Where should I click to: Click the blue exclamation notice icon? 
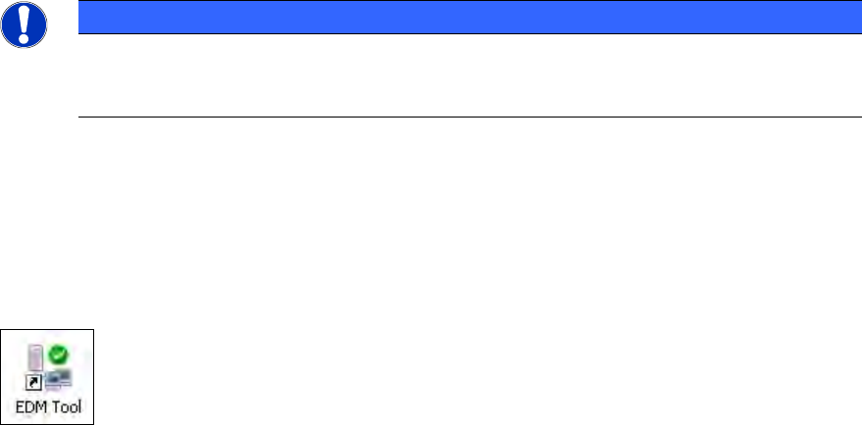[24, 24]
